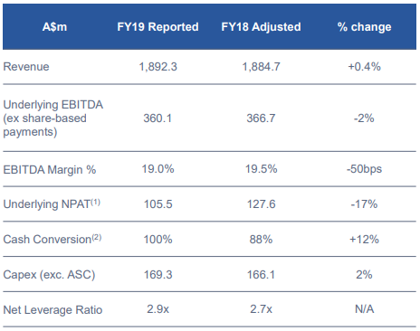
Task: Select the 105.5 NPAT value
Action: tap(157, 204)
